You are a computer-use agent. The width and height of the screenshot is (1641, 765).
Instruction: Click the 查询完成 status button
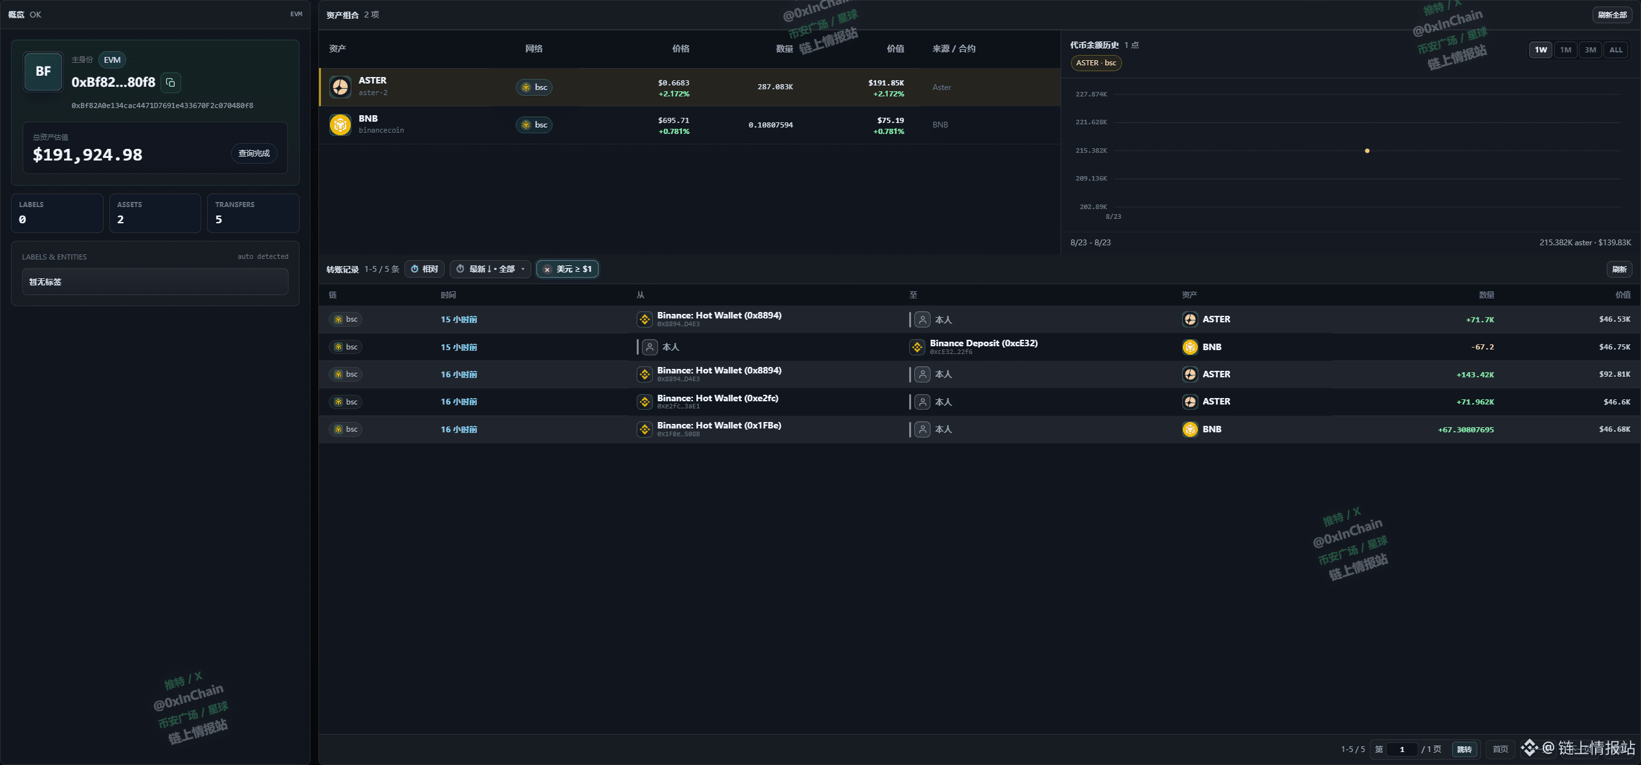[254, 153]
